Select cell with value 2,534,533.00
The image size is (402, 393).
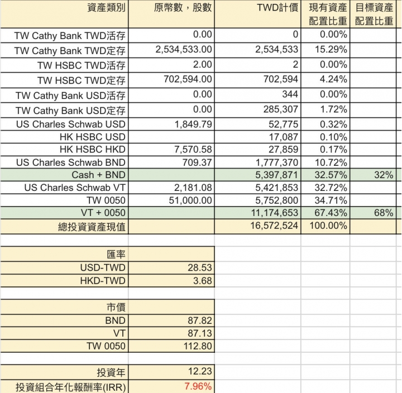[171, 50]
